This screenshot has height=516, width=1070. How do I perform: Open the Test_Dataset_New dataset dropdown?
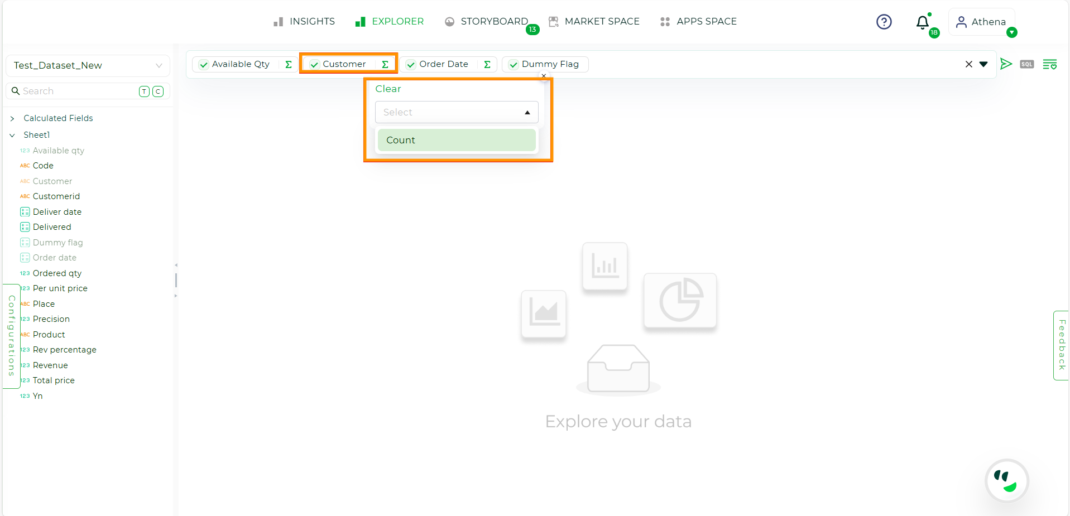(88, 66)
